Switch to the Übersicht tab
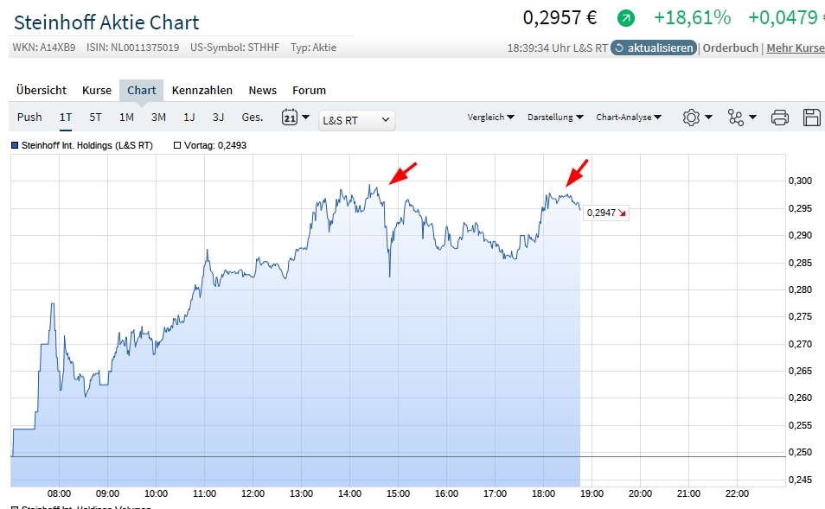Image resolution: width=825 pixels, height=509 pixels. 42,90
